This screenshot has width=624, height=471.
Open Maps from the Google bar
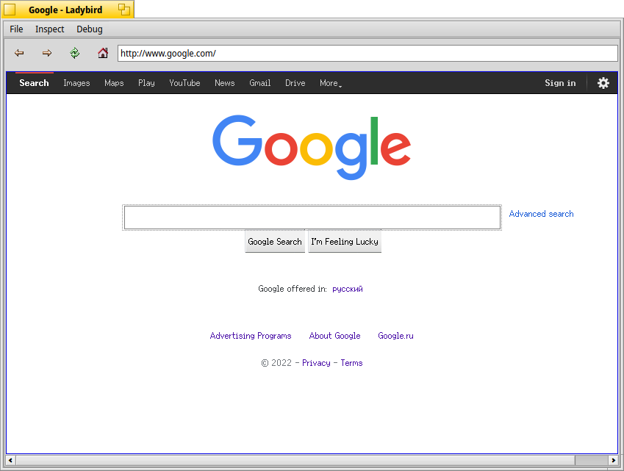114,83
